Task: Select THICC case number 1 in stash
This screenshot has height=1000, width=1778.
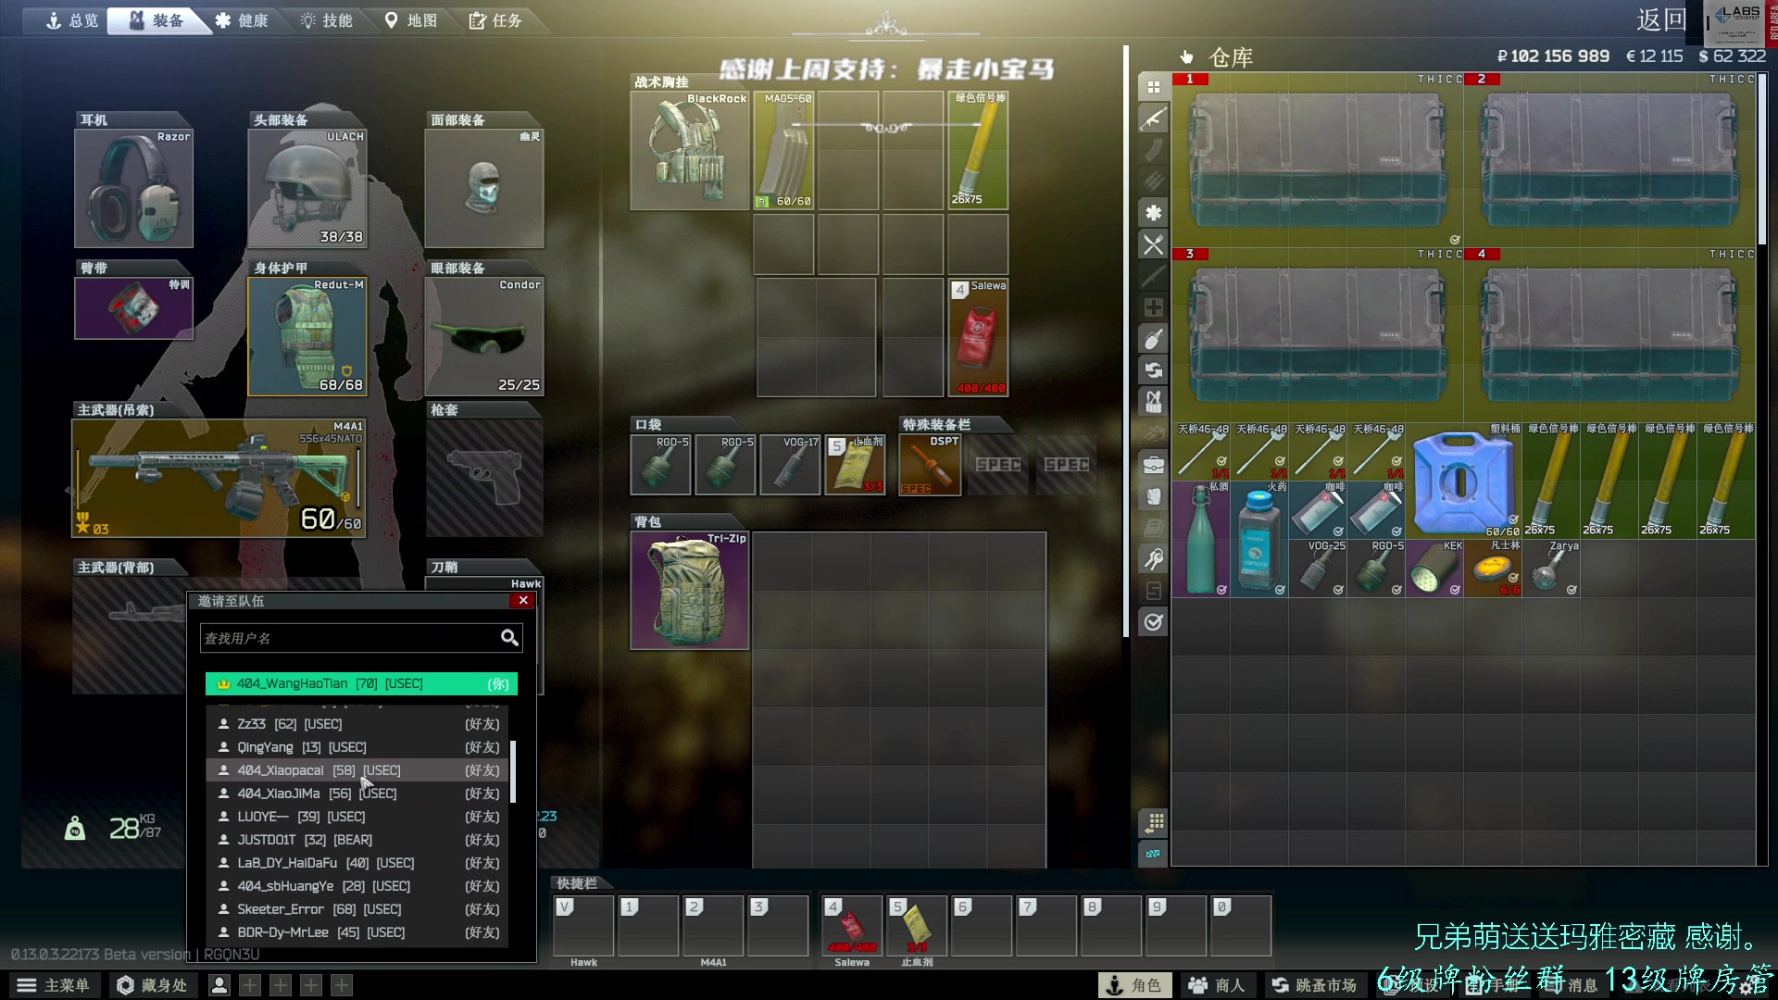Action: pyautogui.click(x=1318, y=160)
